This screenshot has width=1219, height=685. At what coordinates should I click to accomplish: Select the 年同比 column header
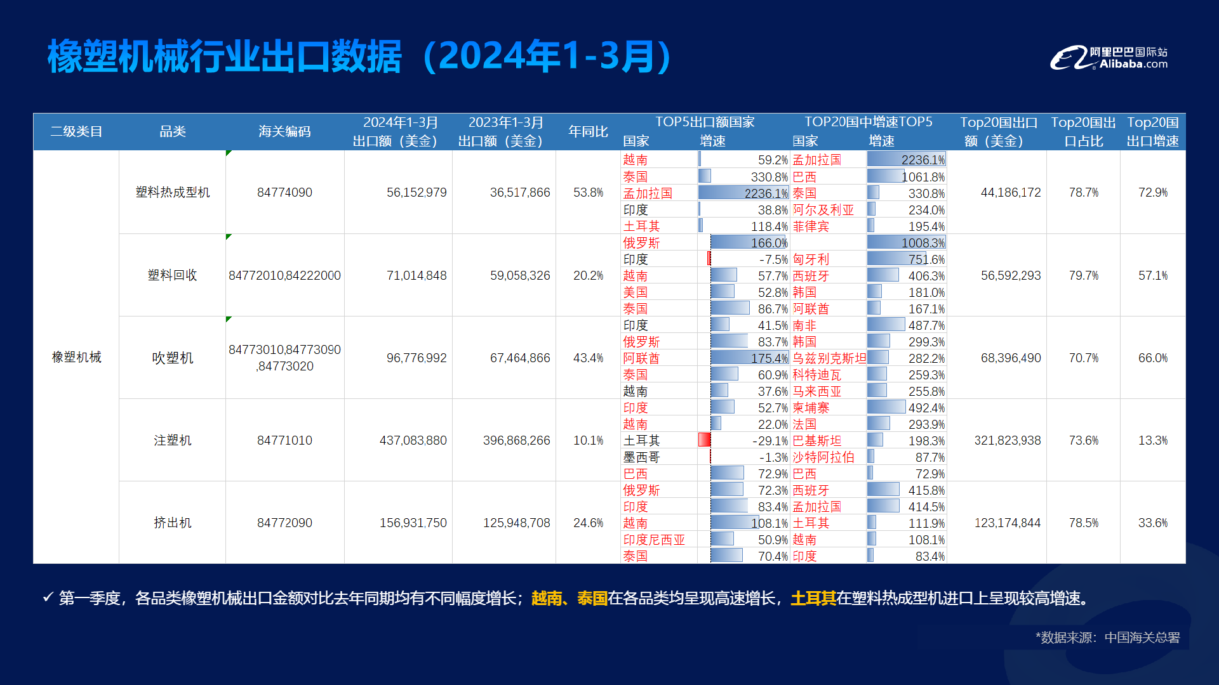coord(588,131)
